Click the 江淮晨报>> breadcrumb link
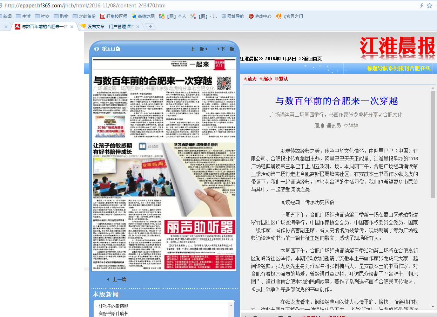 (x=251, y=59)
